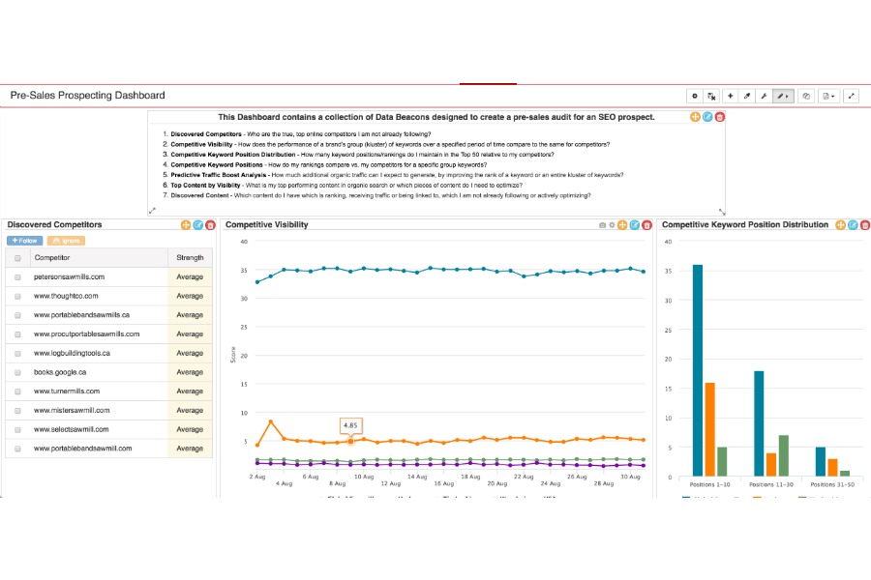Click the camera snapshot icon on Competitive Visibility
This screenshot has width=871, height=580.
602,224
